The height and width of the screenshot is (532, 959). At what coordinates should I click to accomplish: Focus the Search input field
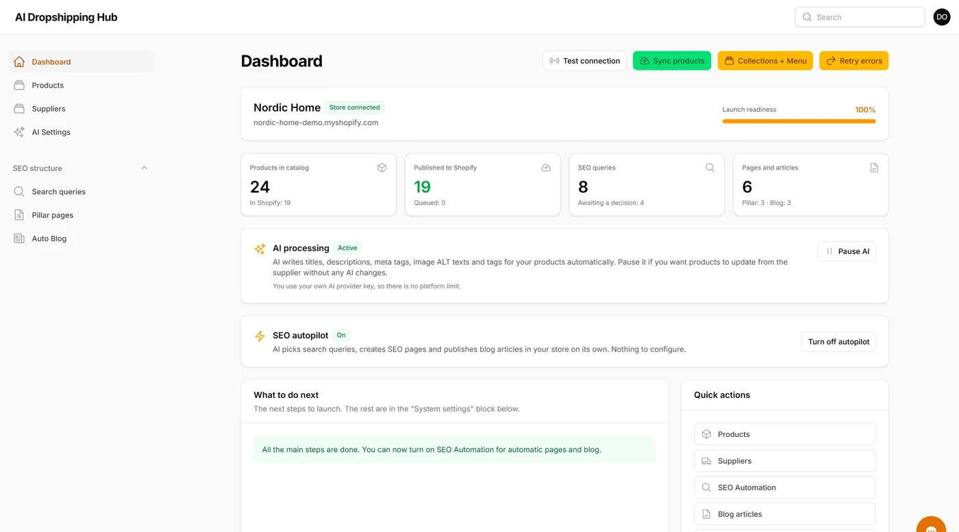click(x=860, y=17)
